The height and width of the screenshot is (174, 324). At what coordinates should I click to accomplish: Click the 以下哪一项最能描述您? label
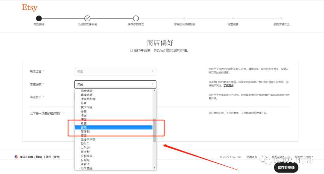click(45, 113)
